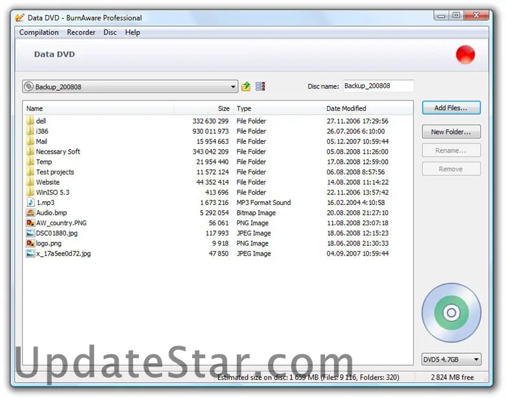Click the '04.09.2007 10:59:44' date cell

tap(357, 254)
